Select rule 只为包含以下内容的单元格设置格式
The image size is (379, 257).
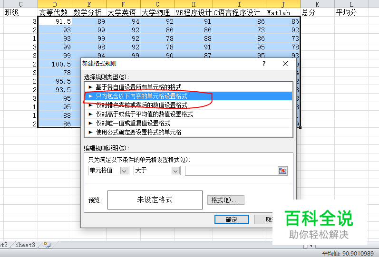coord(188,96)
